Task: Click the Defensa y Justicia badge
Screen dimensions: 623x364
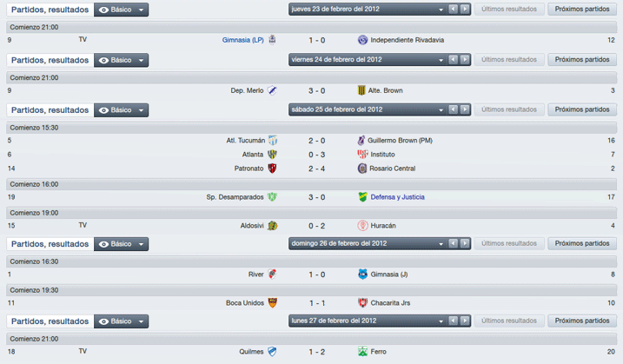Action: [x=362, y=197]
